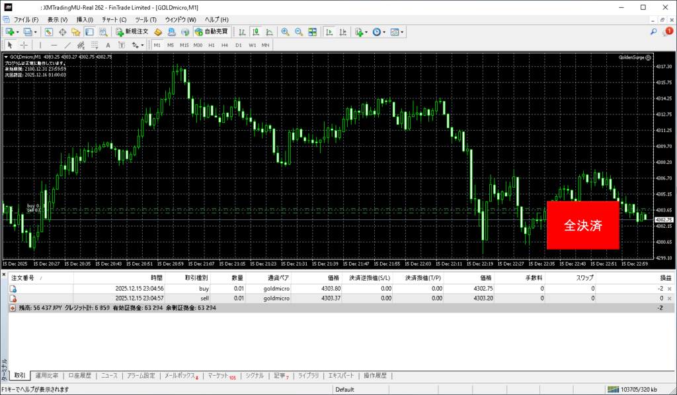Close the buy order using its x
Viewport: 677px width, 395px height.
coord(669,289)
